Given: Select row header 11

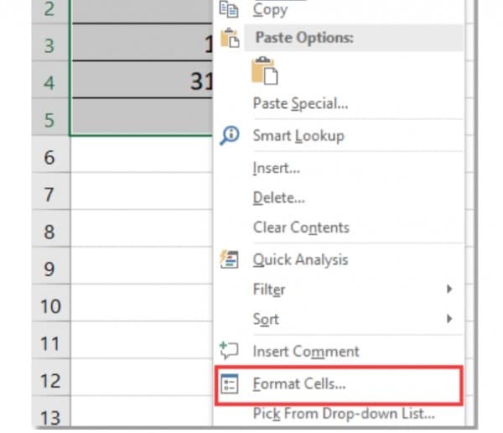Looking at the screenshot, I should click(x=51, y=340).
